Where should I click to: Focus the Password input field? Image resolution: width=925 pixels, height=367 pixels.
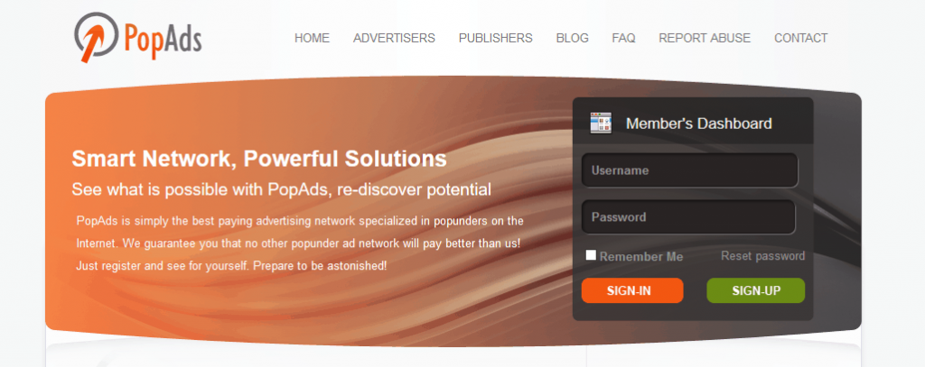pyautogui.click(x=688, y=217)
